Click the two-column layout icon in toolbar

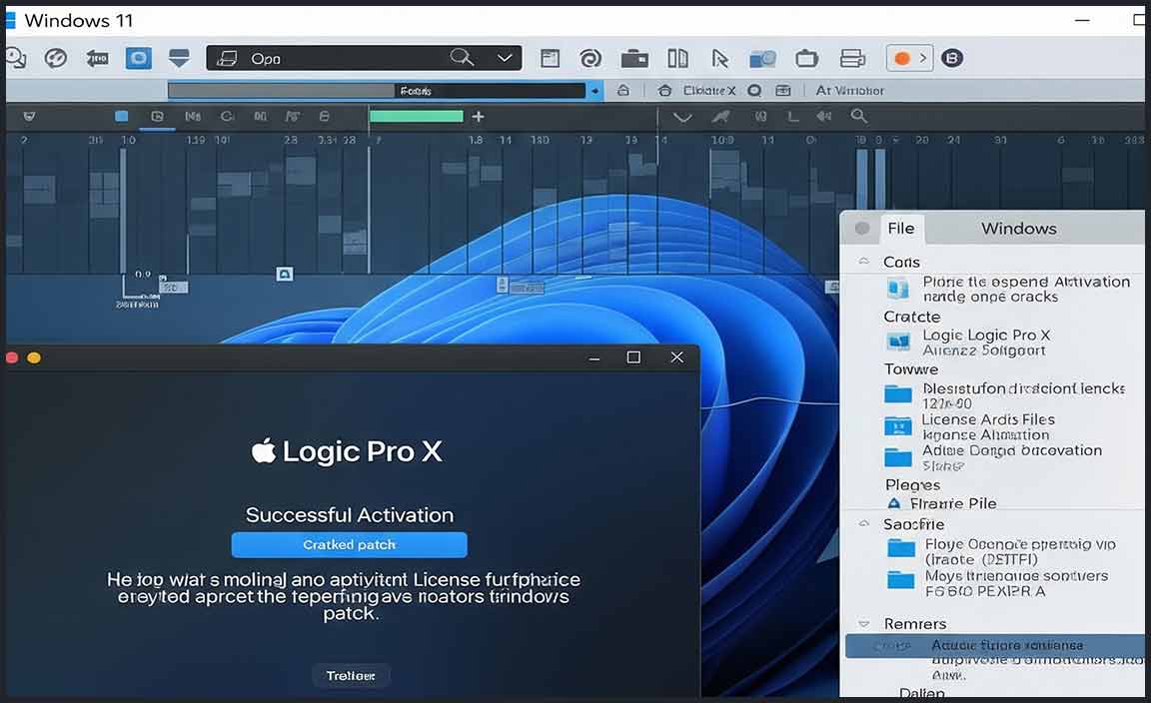[678, 59]
